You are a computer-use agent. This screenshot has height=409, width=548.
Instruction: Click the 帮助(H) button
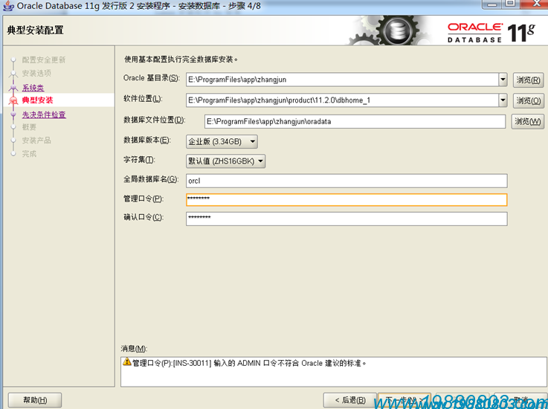35,400
